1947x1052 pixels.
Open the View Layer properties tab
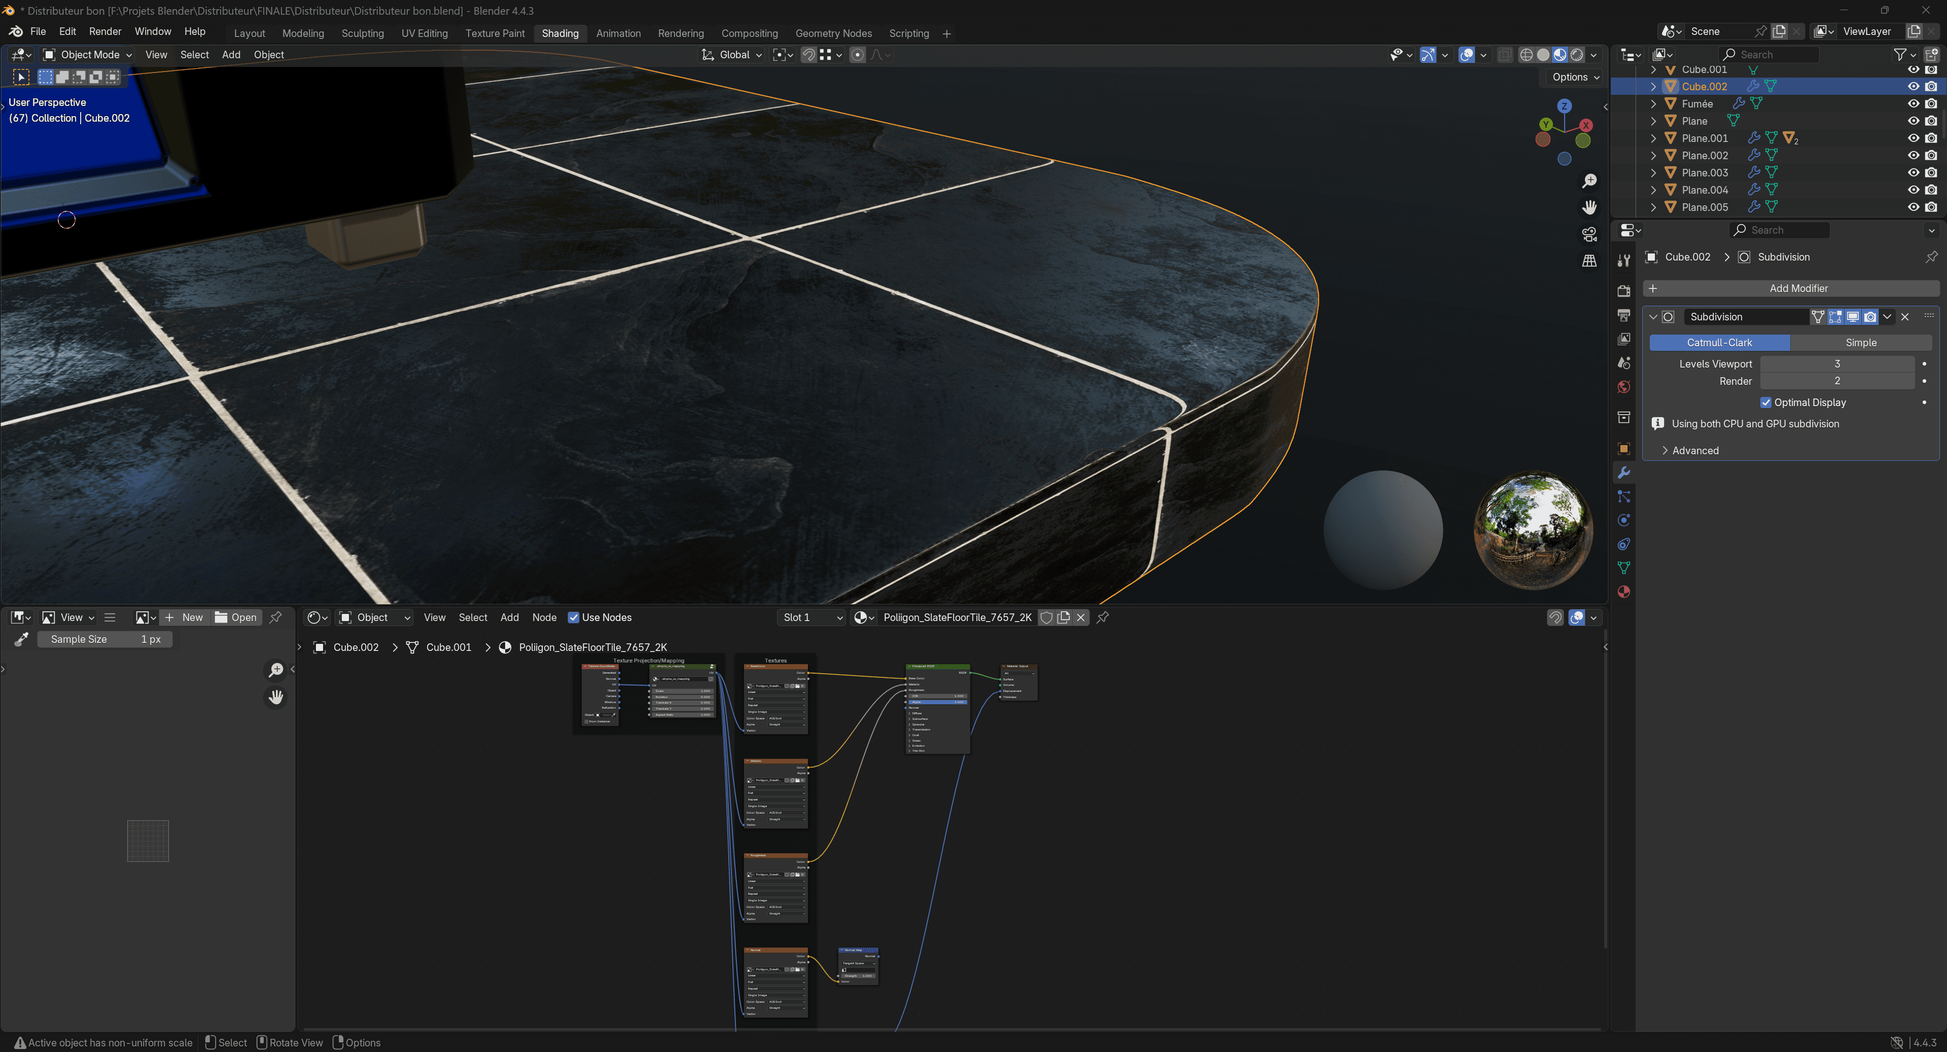pos(1623,339)
